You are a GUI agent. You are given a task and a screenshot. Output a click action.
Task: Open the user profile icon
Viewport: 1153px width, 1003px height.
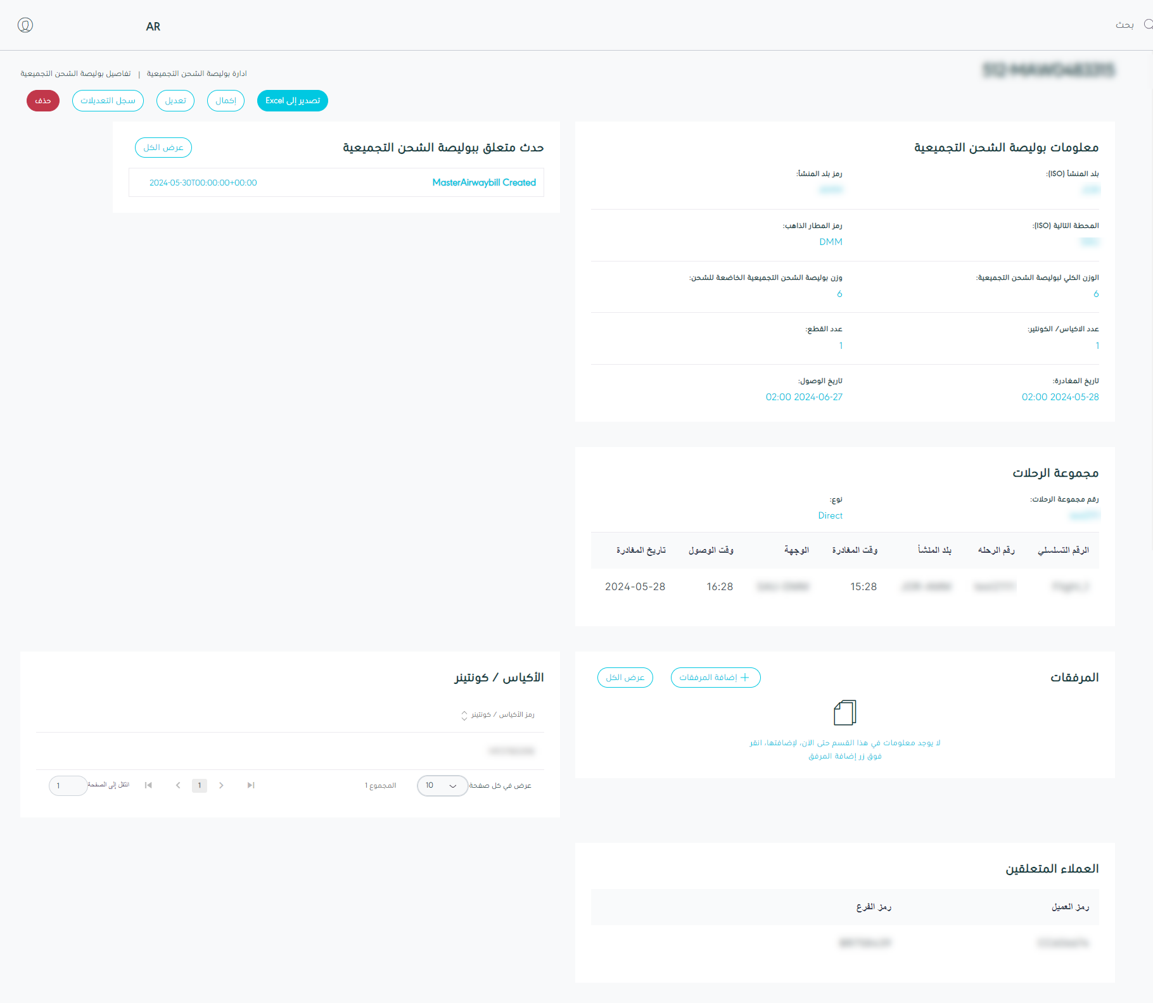point(25,25)
